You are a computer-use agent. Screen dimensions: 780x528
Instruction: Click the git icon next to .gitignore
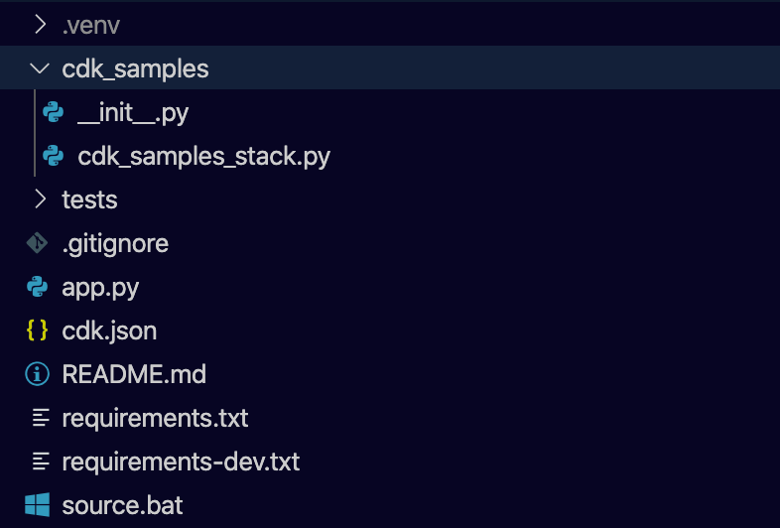(x=38, y=243)
